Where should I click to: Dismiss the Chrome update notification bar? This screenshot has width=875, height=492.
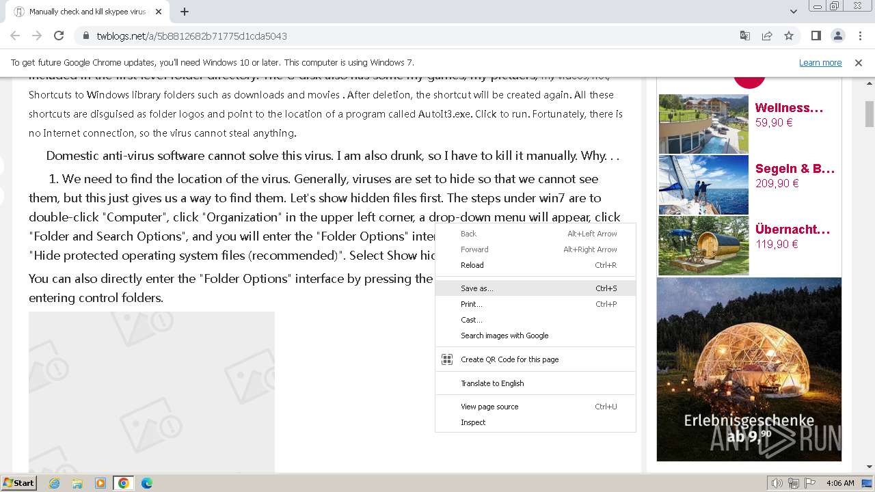point(859,62)
